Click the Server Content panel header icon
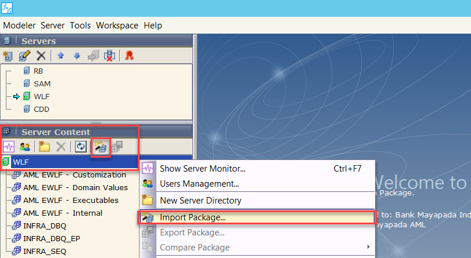471x258 pixels. [x=6, y=131]
